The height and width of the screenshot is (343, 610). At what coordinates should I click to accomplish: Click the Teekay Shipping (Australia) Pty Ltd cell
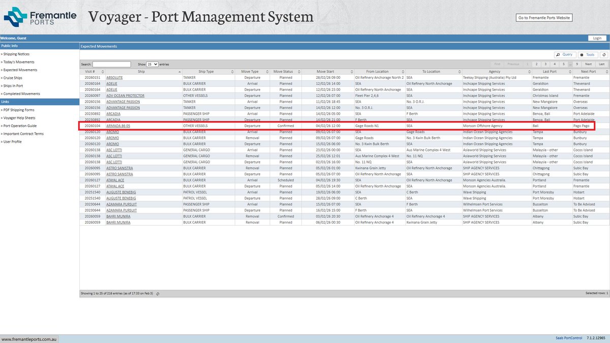click(x=490, y=78)
